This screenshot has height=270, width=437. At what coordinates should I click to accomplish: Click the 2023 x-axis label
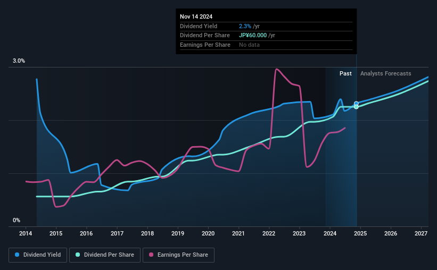coord(299,233)
